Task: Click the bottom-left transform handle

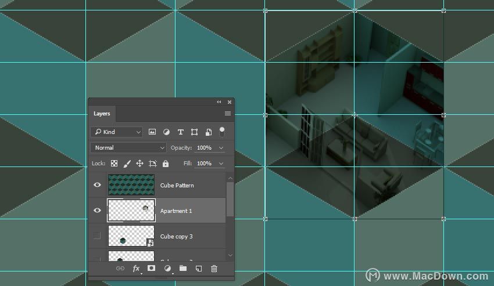Action: (265, 219)
